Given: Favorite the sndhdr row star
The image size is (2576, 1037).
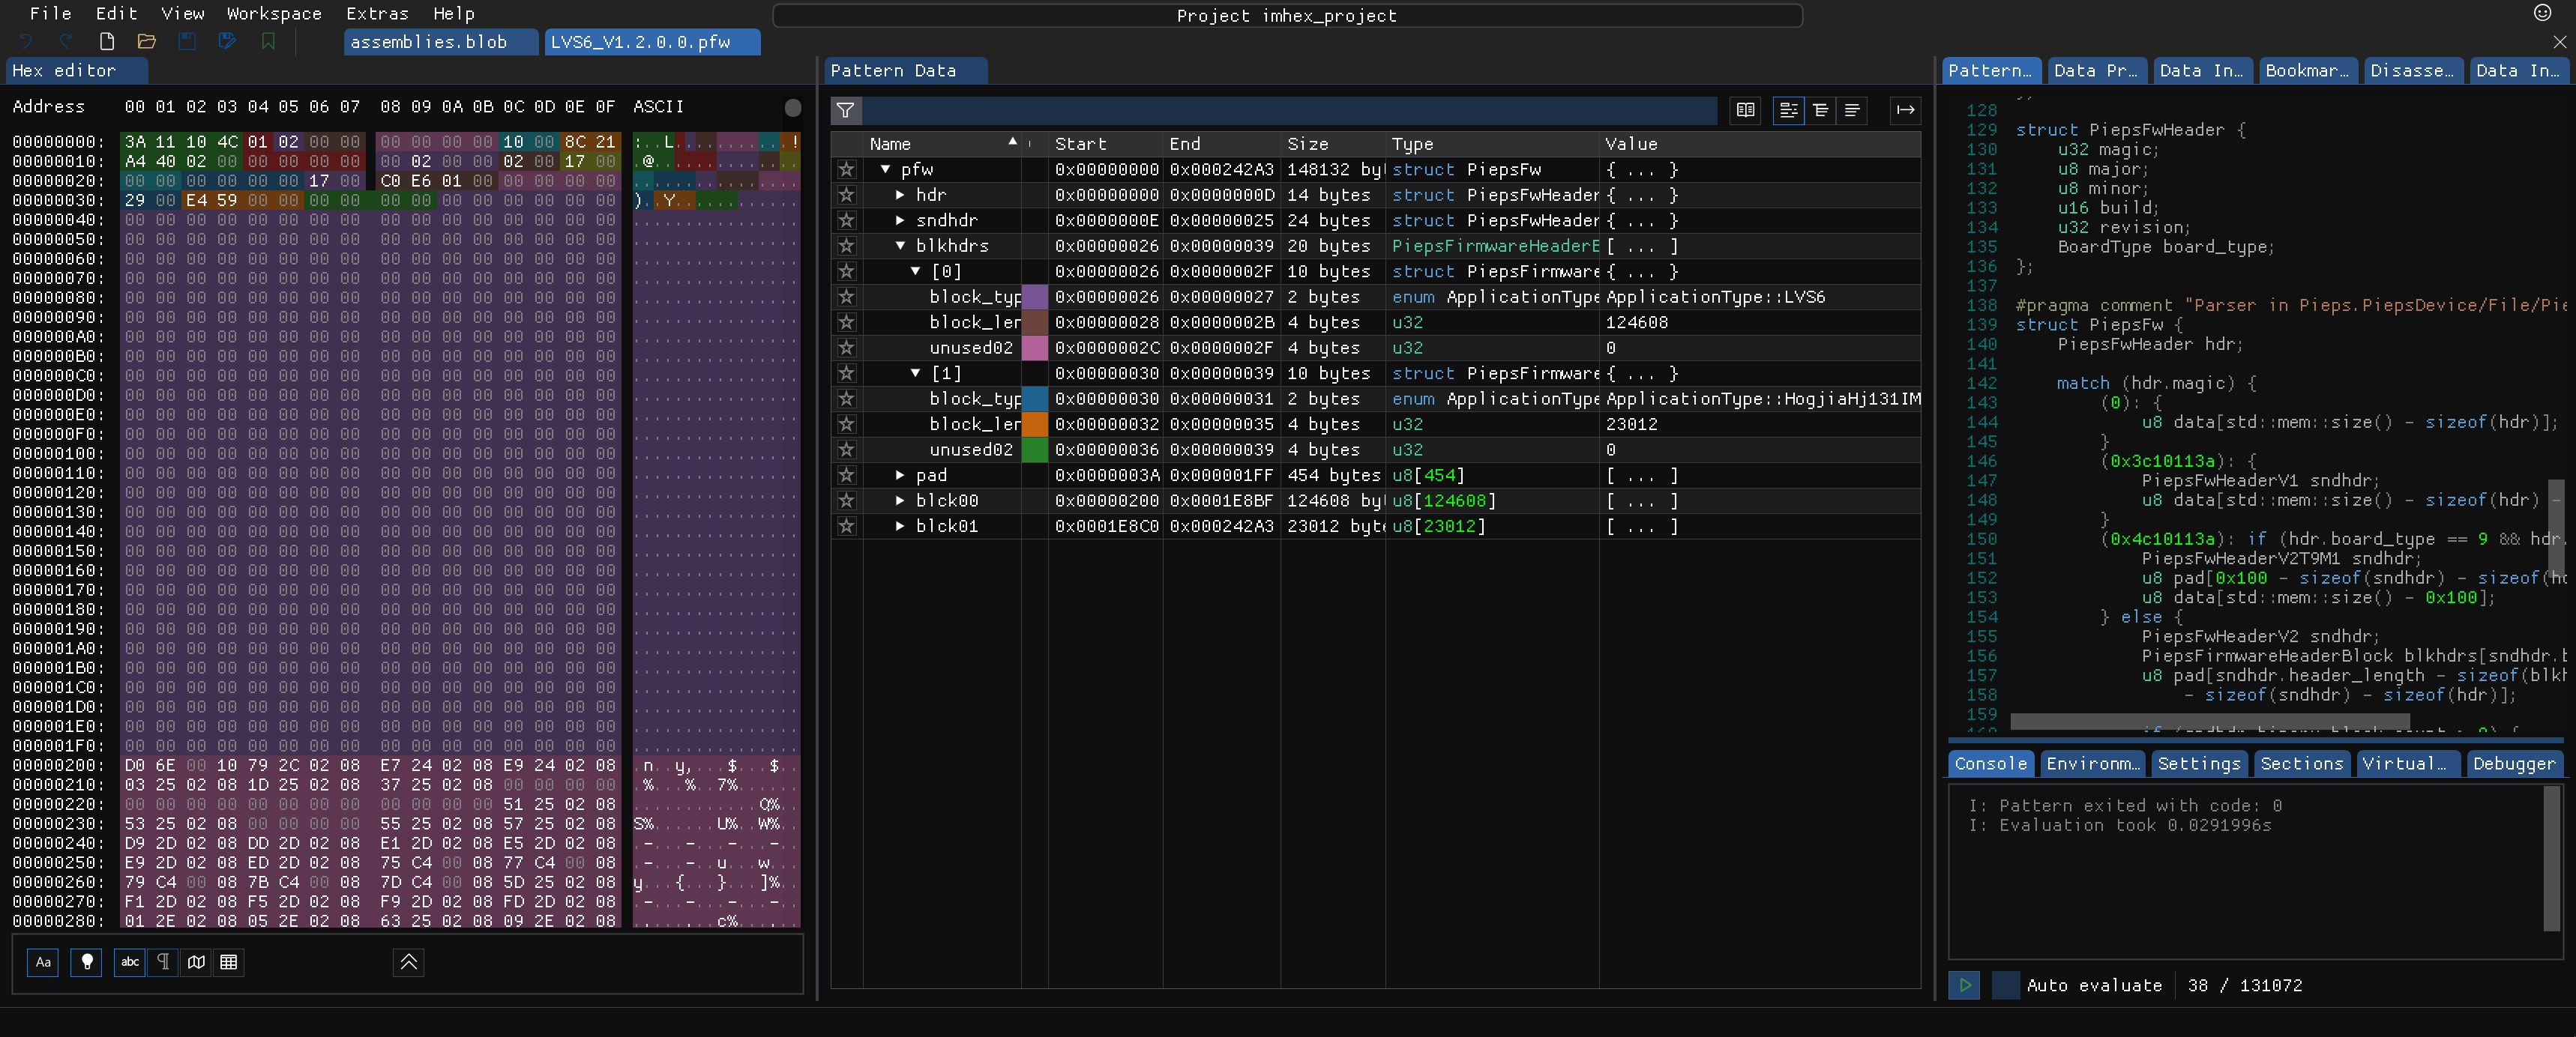Looking at the screenshot, I should (847, 221).
